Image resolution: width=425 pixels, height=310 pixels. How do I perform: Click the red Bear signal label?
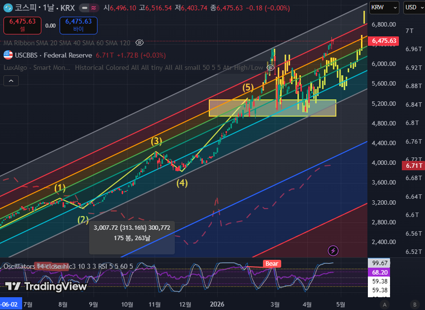(x=271, y=264)
